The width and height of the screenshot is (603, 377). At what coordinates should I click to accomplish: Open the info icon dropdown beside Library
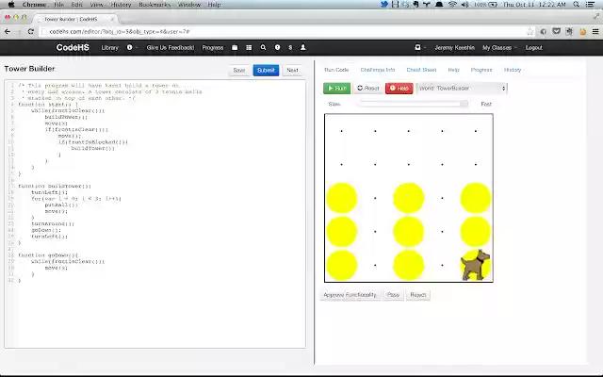pyautogui.click(x=132, y=47)
